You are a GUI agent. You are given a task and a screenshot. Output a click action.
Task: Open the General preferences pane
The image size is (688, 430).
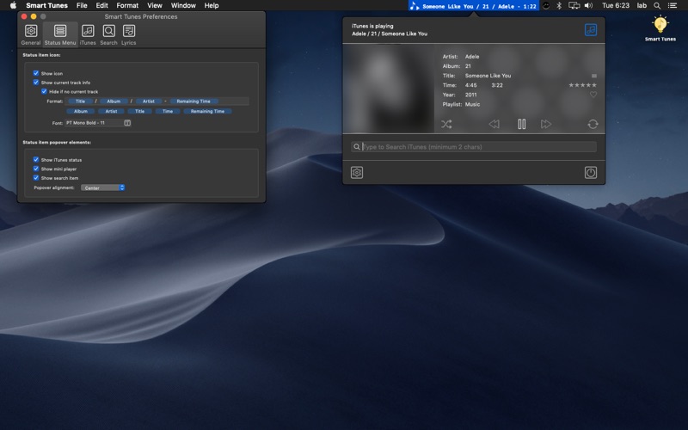coord(31,34)
